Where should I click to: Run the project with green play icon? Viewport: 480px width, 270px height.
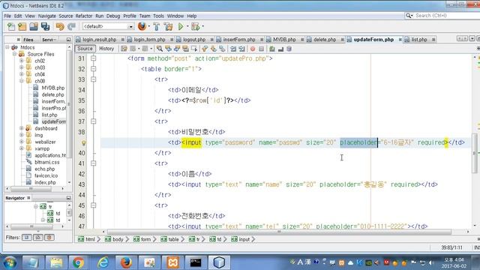click(181, 27)
